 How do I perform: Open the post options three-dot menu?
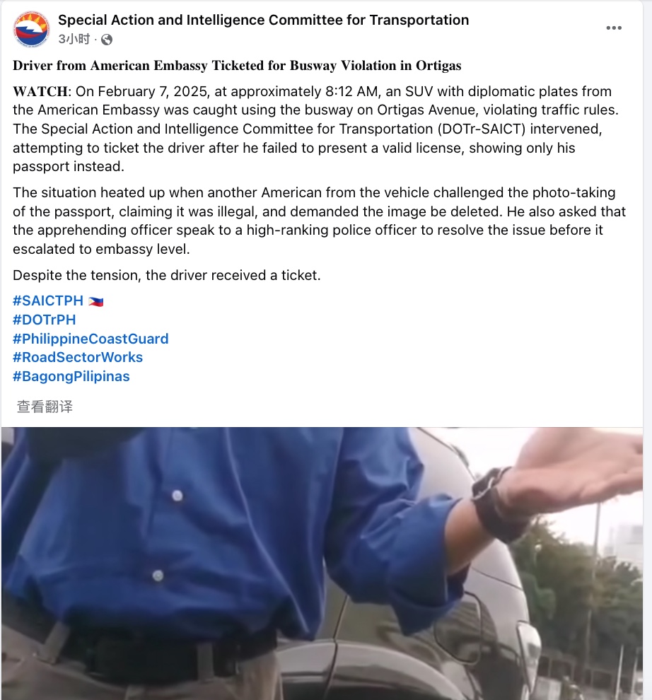(614, 28)
